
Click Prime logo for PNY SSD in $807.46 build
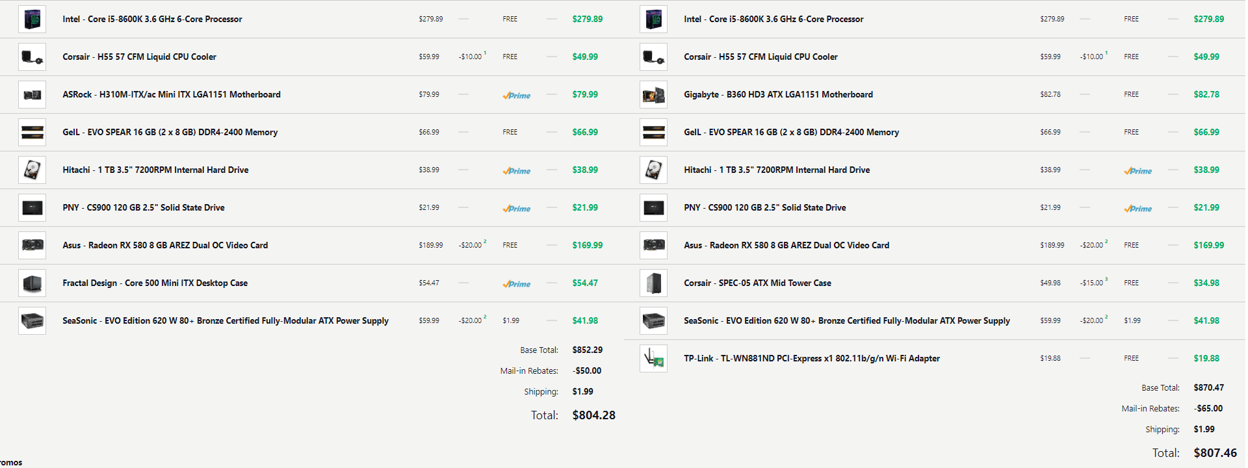(1138, 209)
